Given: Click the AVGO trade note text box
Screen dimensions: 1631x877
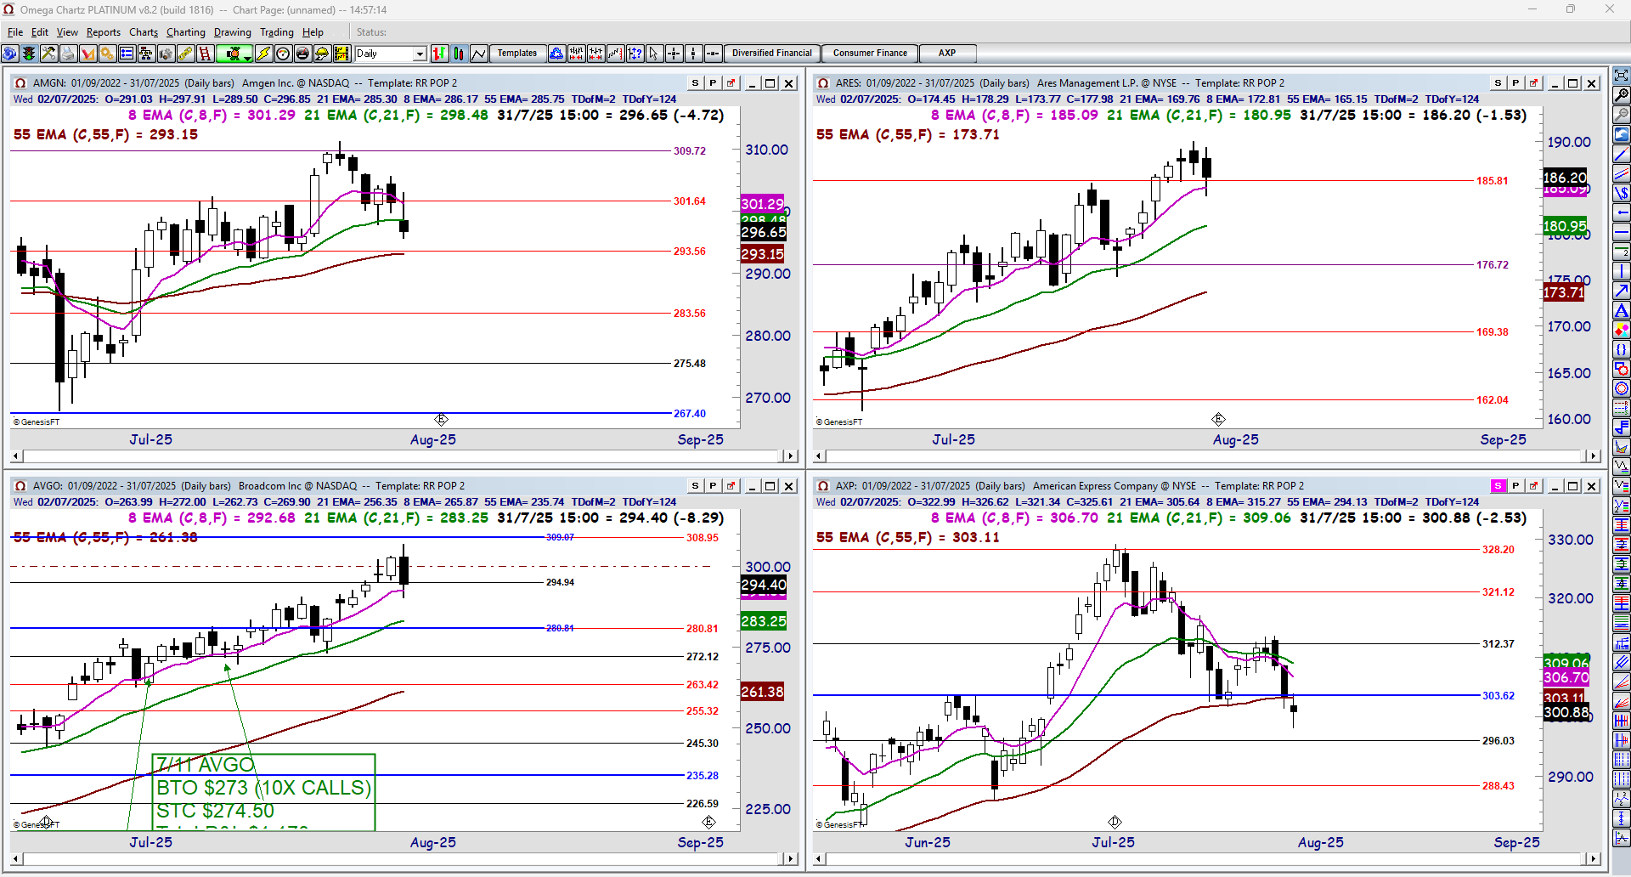Looking at the screenshot, I should coord(263,792).
